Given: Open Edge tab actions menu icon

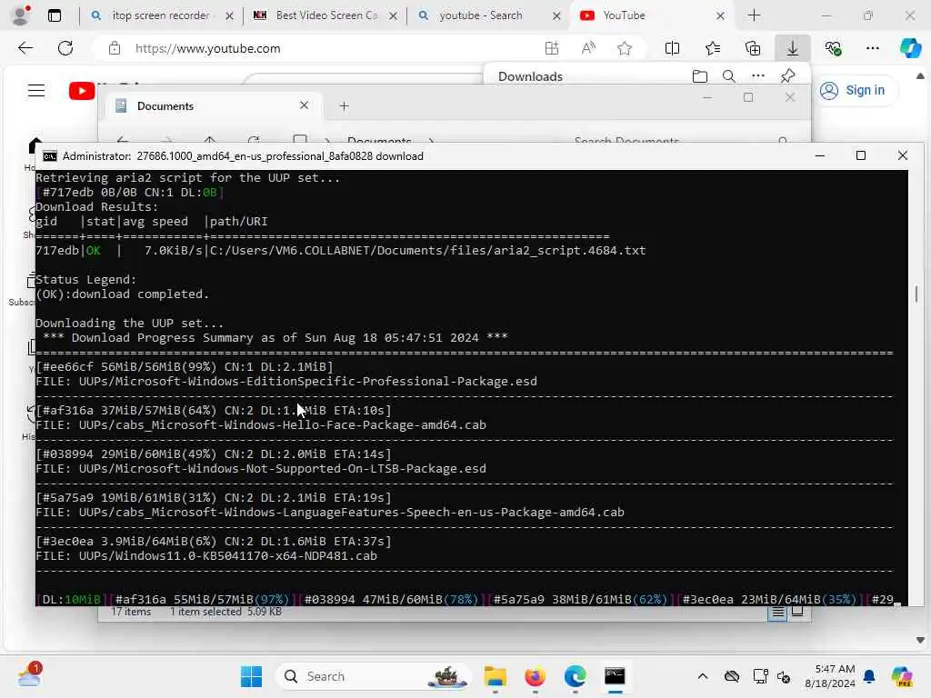Looking at the screenshot, I should click(x=54, y=15).
